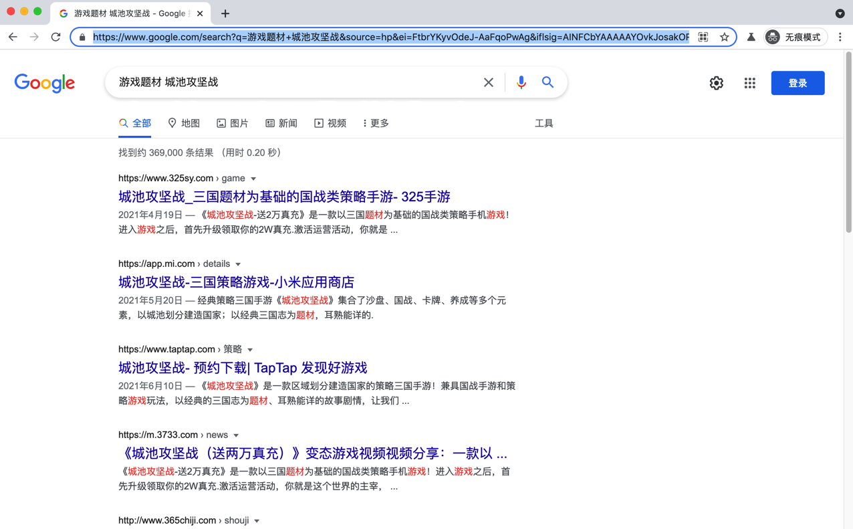The width and height of the screenshot is (853, 529).
Task: Click the https://www.325sy.com URL text
Action: point(166,179)
